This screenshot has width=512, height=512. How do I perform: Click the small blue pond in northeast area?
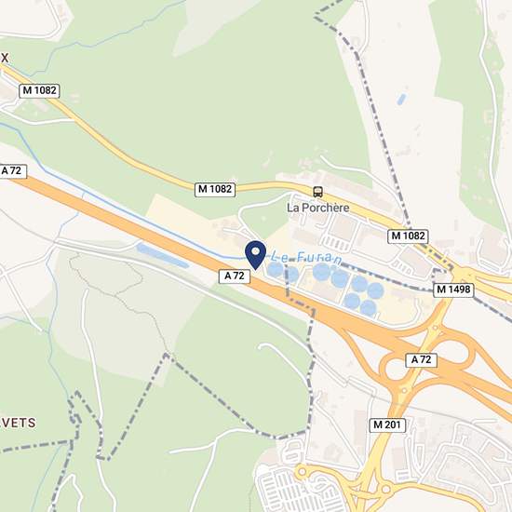pyautogui.click(x=401, y=100)
